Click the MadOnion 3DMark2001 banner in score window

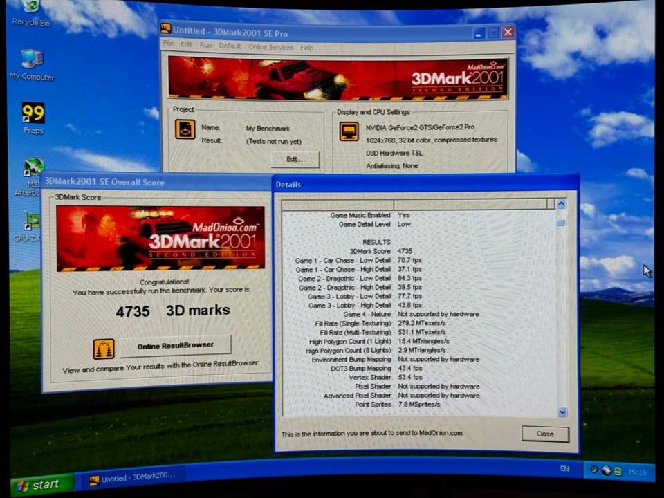[x=160, y=239]
